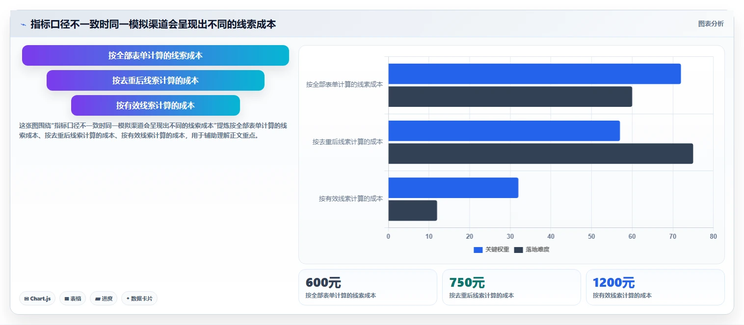Click the 进度 tag chip
The height and width of the screenshot is (325, 744).
[104, 299]
